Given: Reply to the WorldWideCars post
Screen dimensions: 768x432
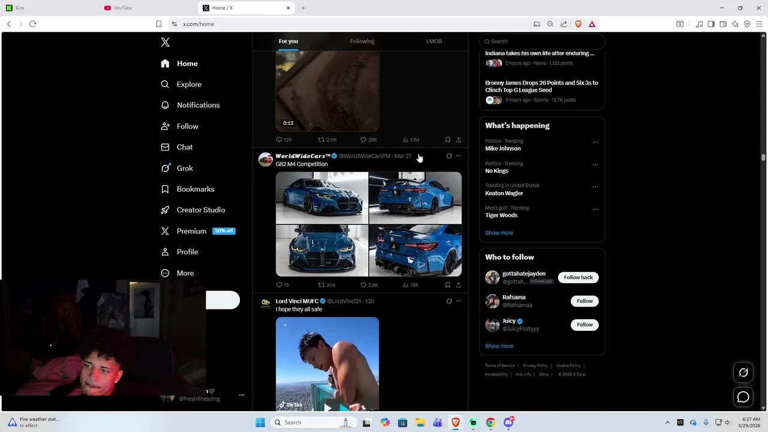Looking at the screenshot, I should (282, 285).
